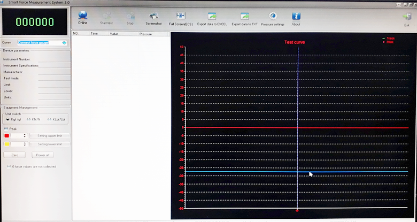Screen dimensions: 417x222
Task: Click the blue horizontal limit line
Action: 297,172
